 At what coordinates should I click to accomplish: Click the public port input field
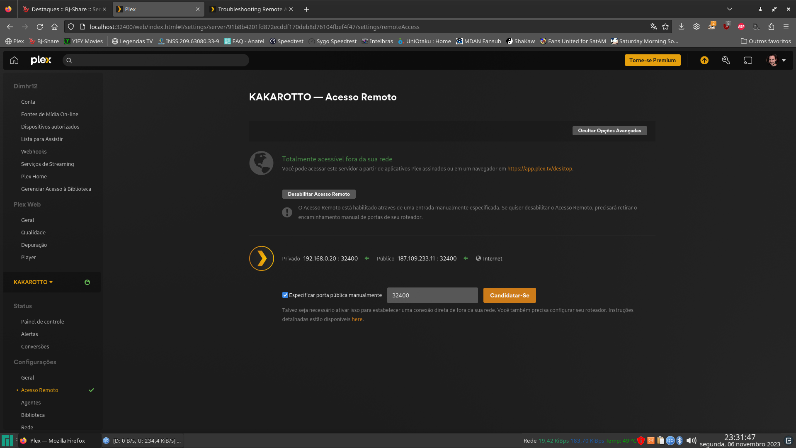[432, 295]
